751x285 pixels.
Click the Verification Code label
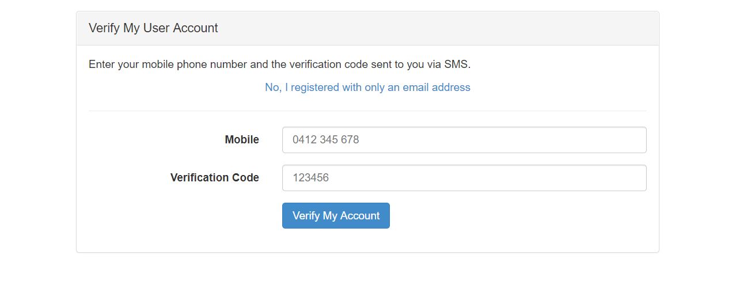214,178
